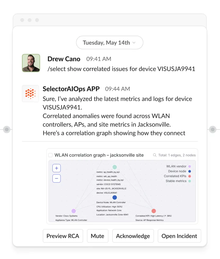The width and height of the screenshot is (220, 259).
Task: Tick the WLAN correlation graph checkbox
Action: [51, 155]
